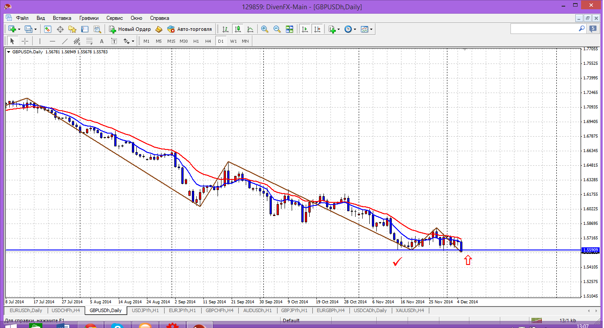Draw a vertical line on chart
This screenshot has width=604, height=328.
click(40, 41)
